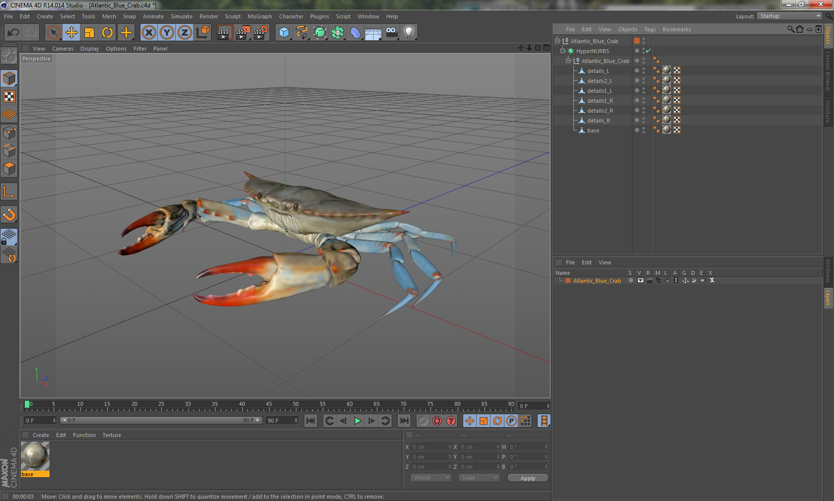Enable the Axis tool
The image size is (834, 501).
pos(9,191)
